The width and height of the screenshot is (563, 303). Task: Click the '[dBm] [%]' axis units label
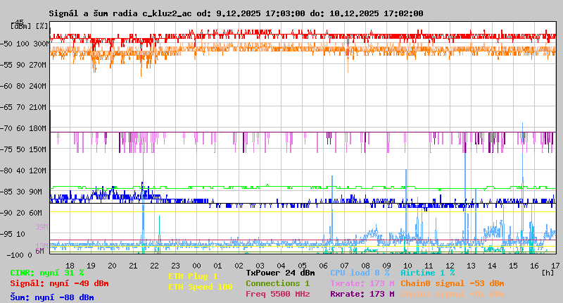(29, 26)
